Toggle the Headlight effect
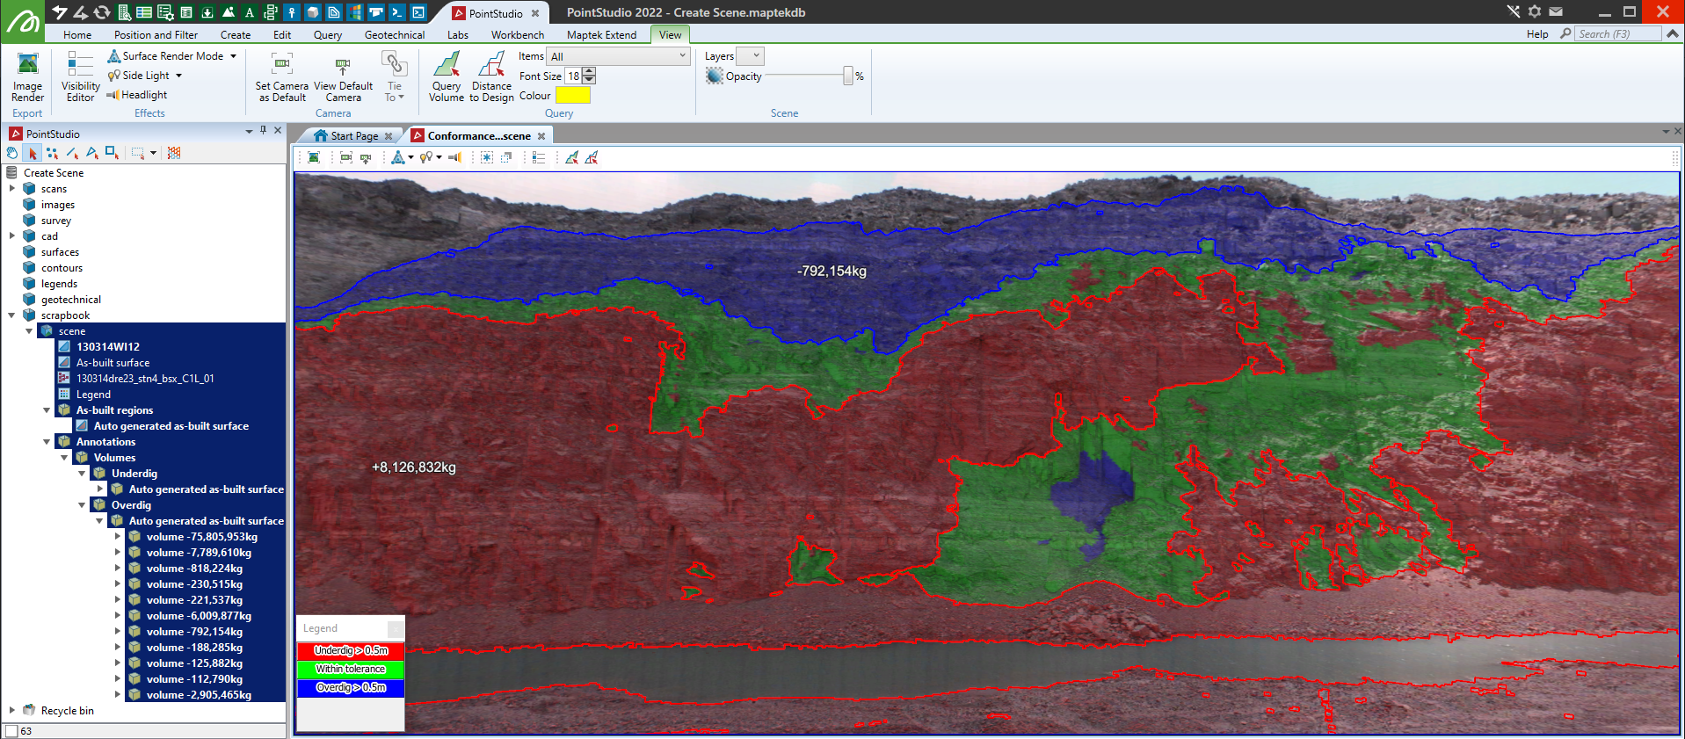1685x739 pixels. [136, 95]
